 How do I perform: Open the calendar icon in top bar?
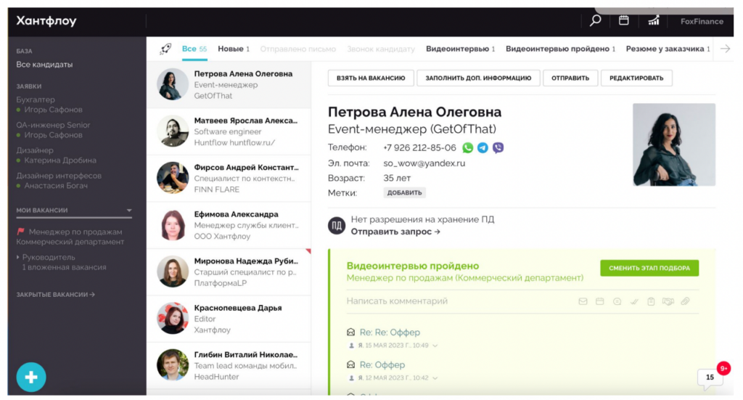[623, 20]
